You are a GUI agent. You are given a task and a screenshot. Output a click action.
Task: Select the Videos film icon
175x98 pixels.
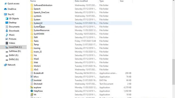pos(7,43)
